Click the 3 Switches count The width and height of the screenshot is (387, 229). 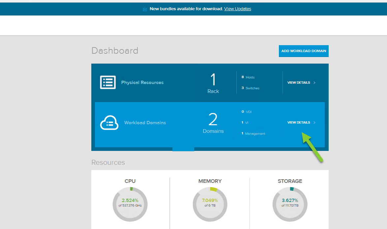tap(251, 88)
